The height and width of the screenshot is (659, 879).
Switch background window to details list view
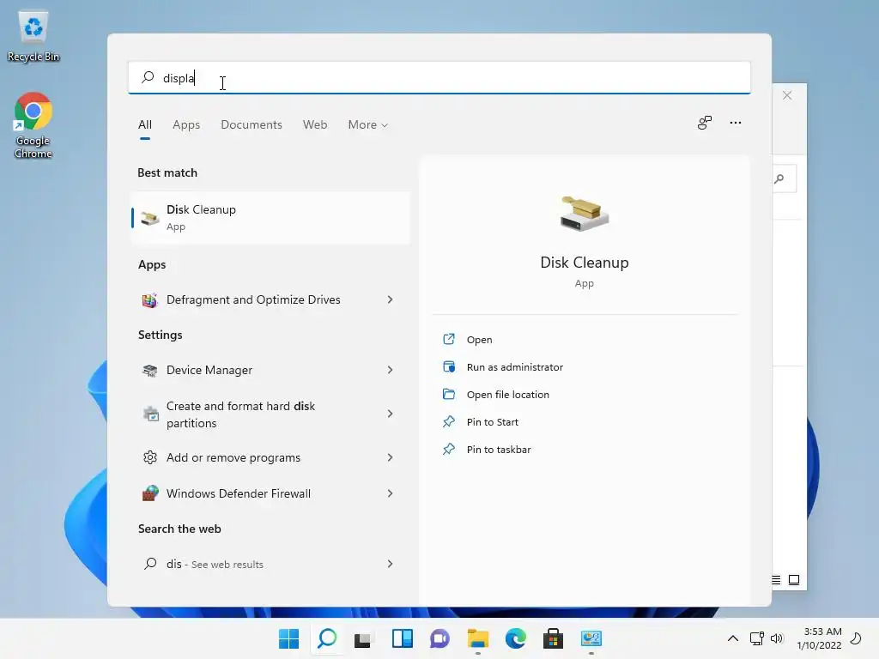click(x=776, y=580)
